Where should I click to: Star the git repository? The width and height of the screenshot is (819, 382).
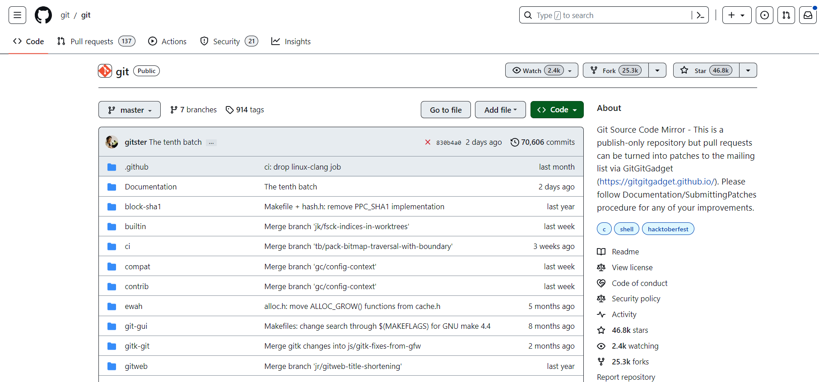pyautogui.click(x=707, y=70)
